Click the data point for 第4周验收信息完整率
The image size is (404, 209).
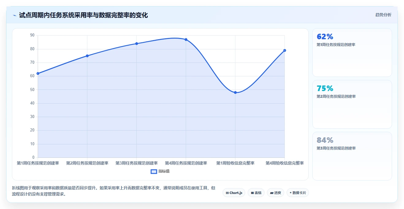284,50
